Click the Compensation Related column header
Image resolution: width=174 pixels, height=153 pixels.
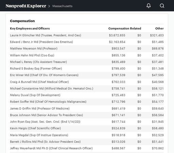(125, 29)
